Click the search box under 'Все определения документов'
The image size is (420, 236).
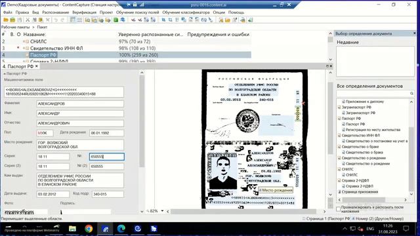pyautogui.click(x=373, y=93)
